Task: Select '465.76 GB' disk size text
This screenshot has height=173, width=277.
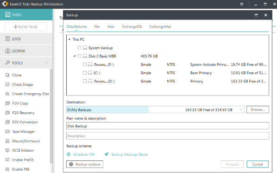Action: pyautogui.click(x=149, y=56)
